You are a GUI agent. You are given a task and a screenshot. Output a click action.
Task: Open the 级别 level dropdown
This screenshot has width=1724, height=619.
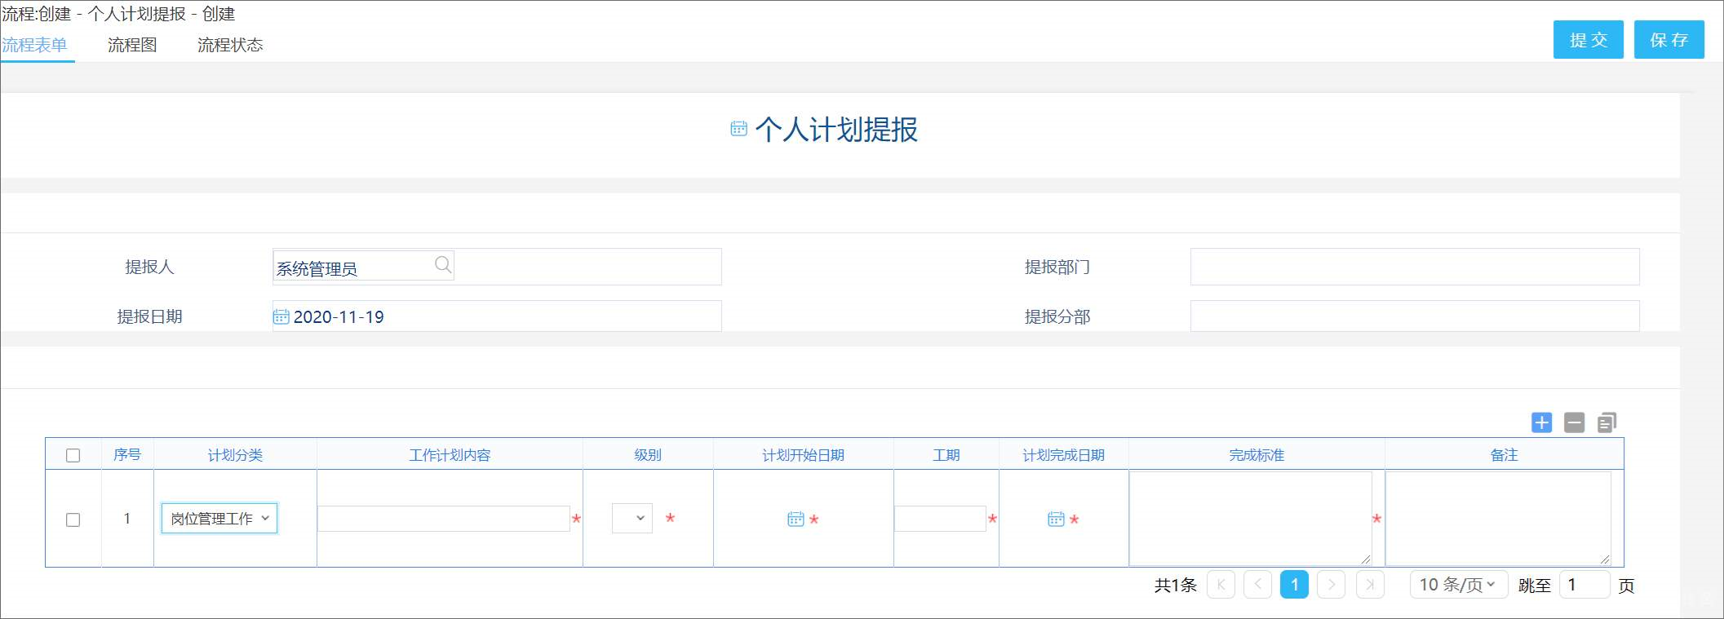pyautogui.click(x=632, y=518)
